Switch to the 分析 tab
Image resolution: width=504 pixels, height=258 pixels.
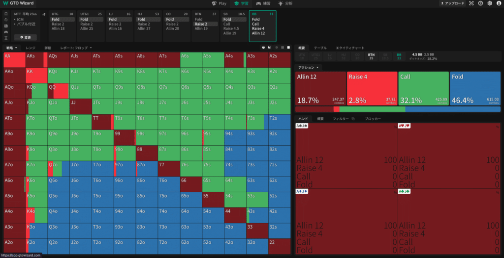(x=285, y=3)
